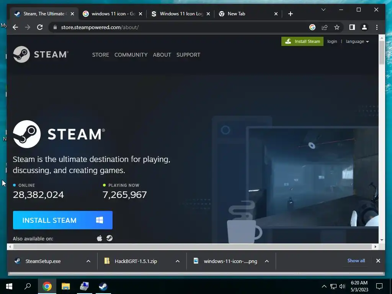
Task: Click the blue INSTALL STEAM button
Action: pyautogui.click(x=63, y=220)
